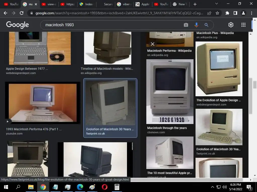This screenshot has height=192, width=257.
Task: Switch to the viber tab
Action: 124,4
